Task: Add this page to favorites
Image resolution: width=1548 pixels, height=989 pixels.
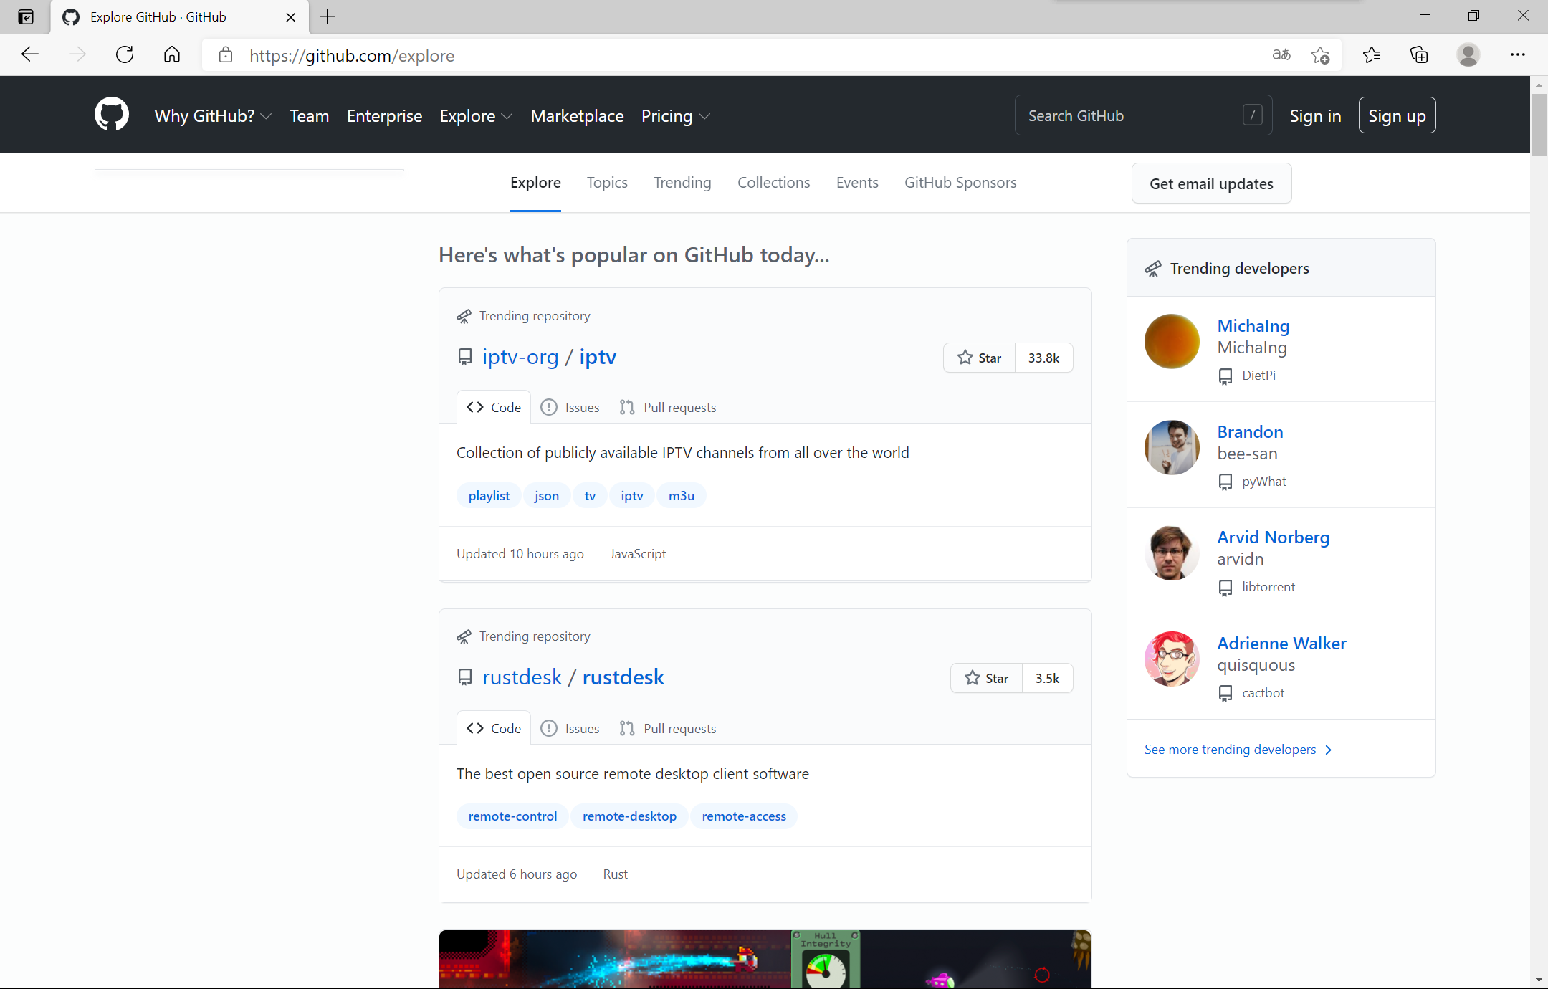Action: click(1320, 55)
